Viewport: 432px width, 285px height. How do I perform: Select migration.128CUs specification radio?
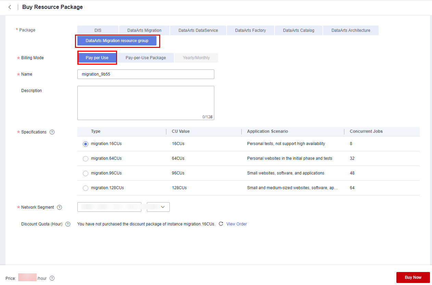tap(86, 188)
